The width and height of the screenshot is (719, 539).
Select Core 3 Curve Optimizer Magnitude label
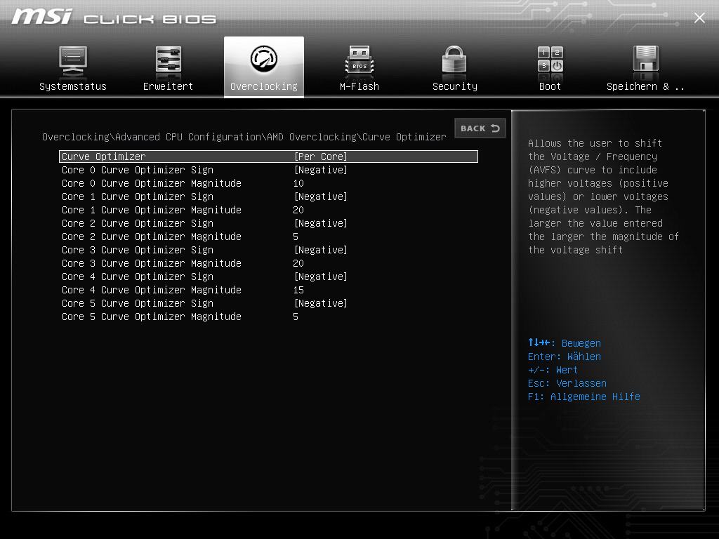[152, 263]
